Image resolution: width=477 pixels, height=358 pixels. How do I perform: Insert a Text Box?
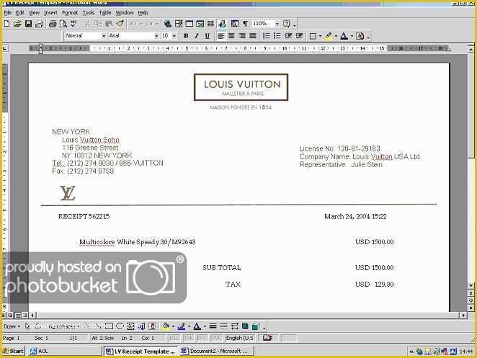pos(131,326)
